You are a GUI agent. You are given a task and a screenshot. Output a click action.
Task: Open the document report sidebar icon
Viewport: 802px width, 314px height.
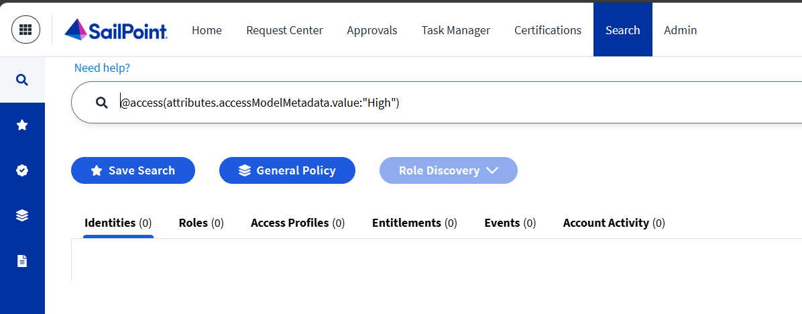[22, 260]
